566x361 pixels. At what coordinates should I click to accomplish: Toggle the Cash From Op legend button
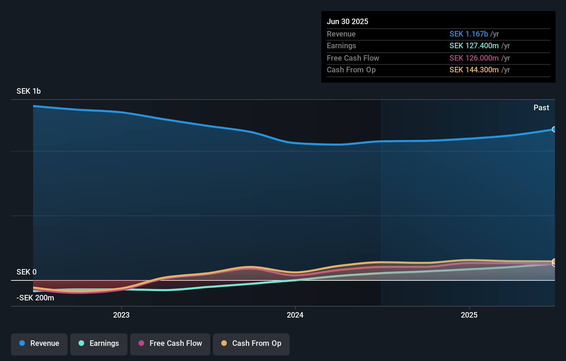(x=251, y=344)
